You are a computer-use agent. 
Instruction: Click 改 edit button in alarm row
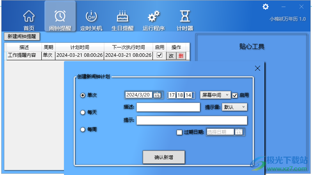click(x=171, y=56)
